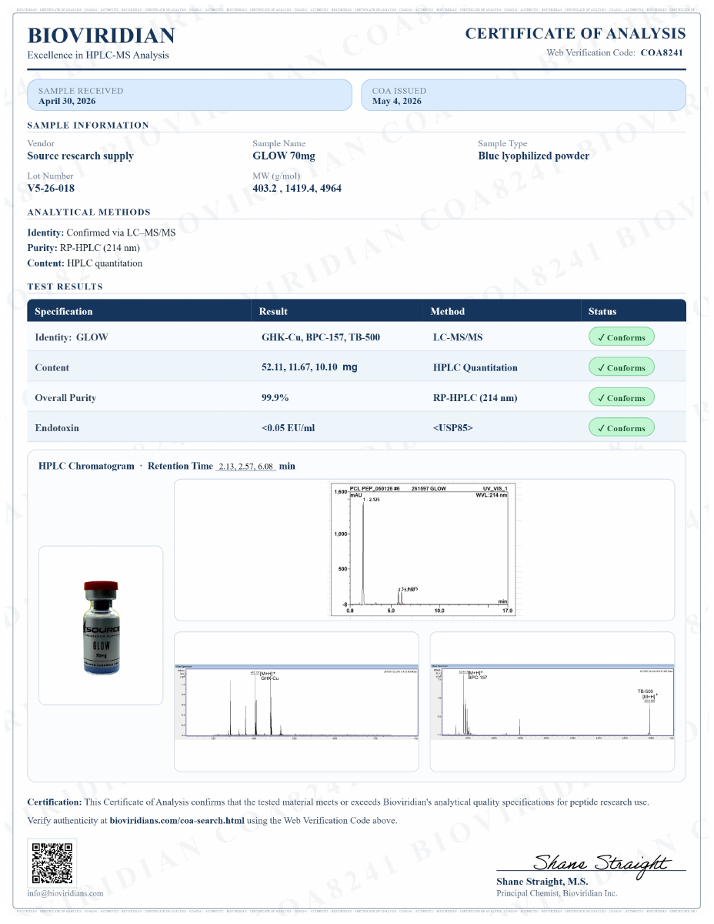
Task: Open the BPC-157 TB-500 mass spectrum image
Action: (x=552, y=701)
